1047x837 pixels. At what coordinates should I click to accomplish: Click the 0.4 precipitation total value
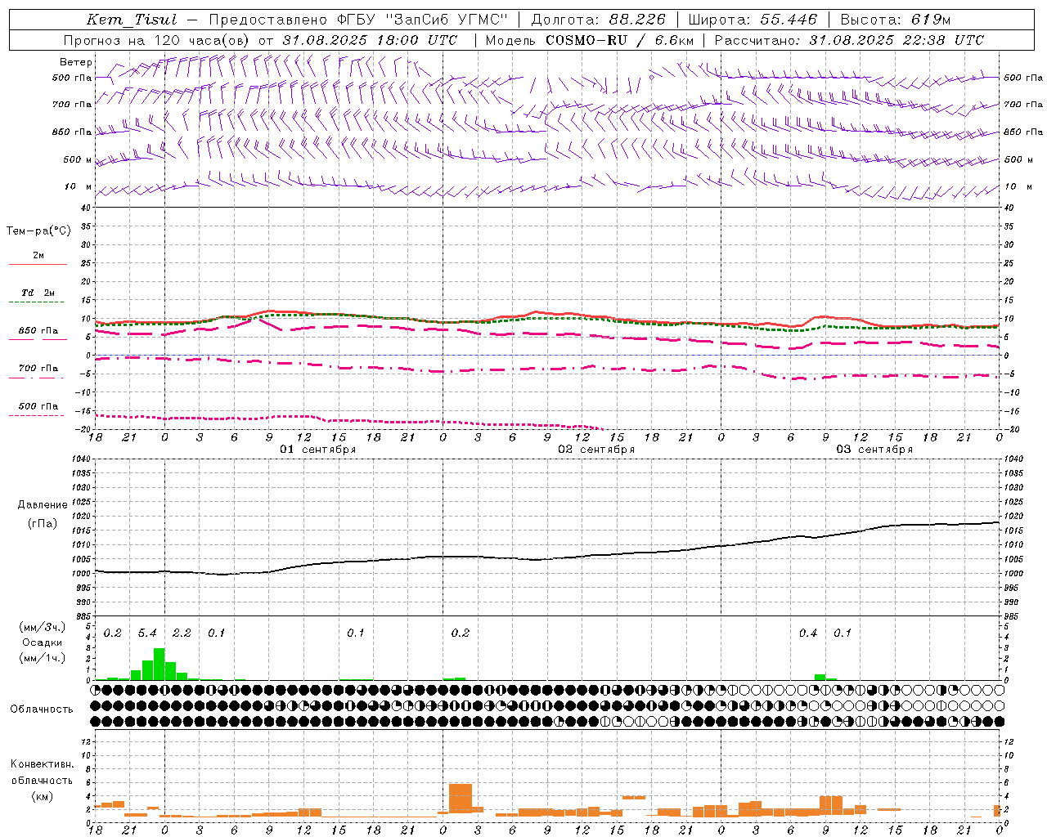tap(808, 633)
